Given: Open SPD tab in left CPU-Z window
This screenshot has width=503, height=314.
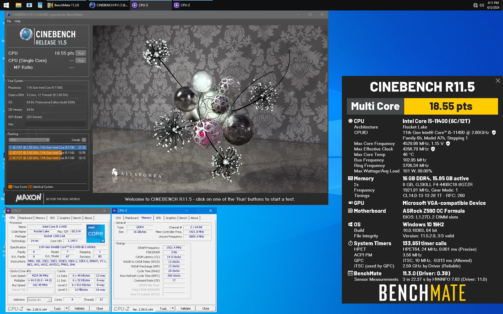Looking at the screenshot, I should pos(52,218).
